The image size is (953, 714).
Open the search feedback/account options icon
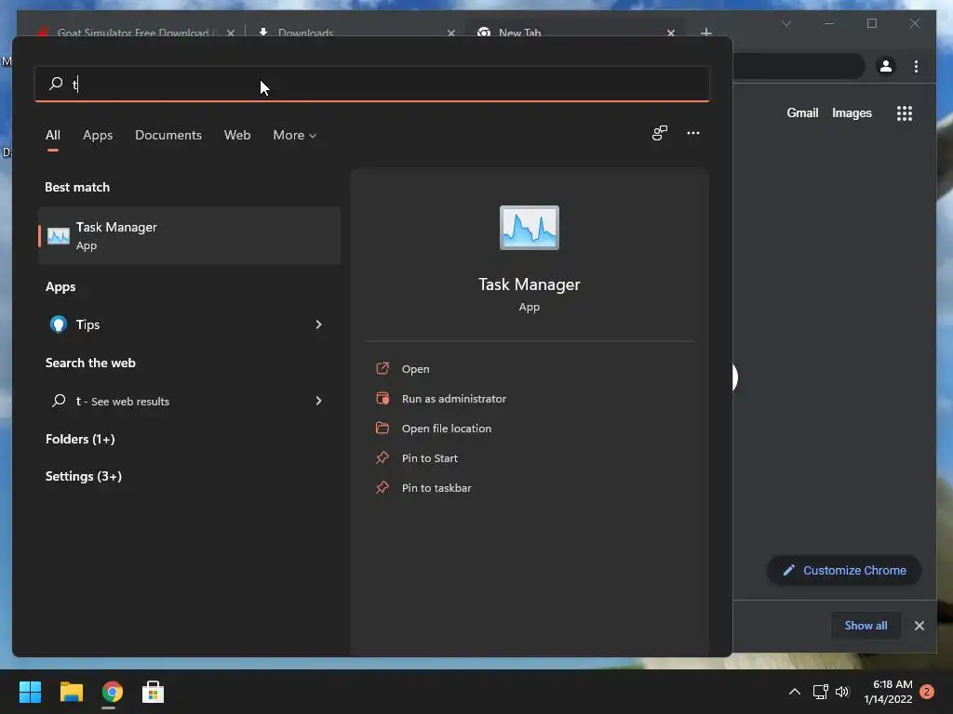pyautogui.click(x=660, y=133)
